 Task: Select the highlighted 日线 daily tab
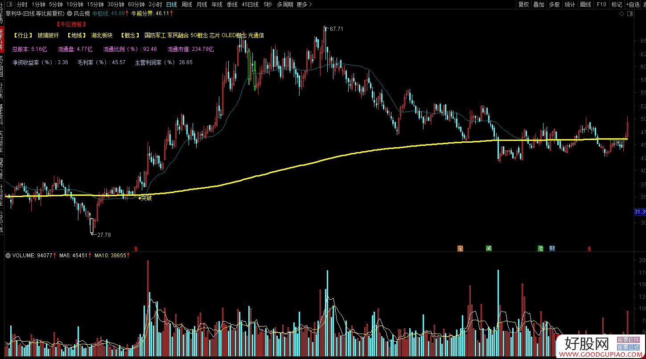pyautogui.click(x=172, y=4)
